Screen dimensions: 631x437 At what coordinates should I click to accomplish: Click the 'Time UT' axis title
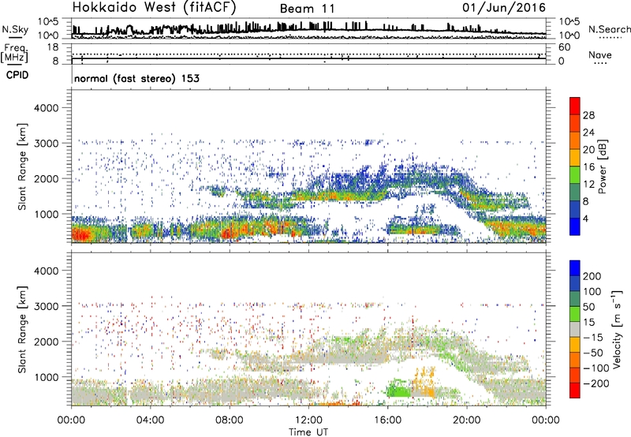click(x=308, y=432)
